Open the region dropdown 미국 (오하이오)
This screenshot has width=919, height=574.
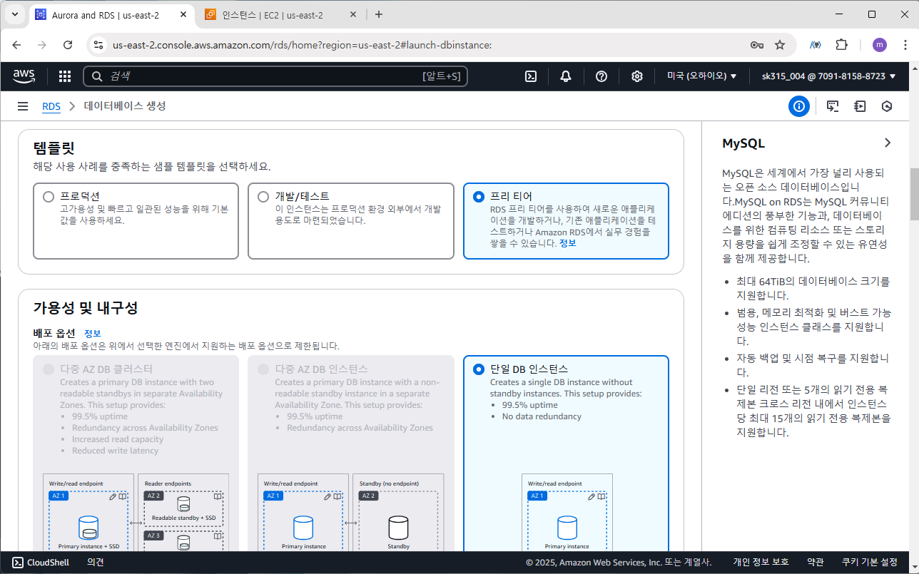[x=701, y=76]
